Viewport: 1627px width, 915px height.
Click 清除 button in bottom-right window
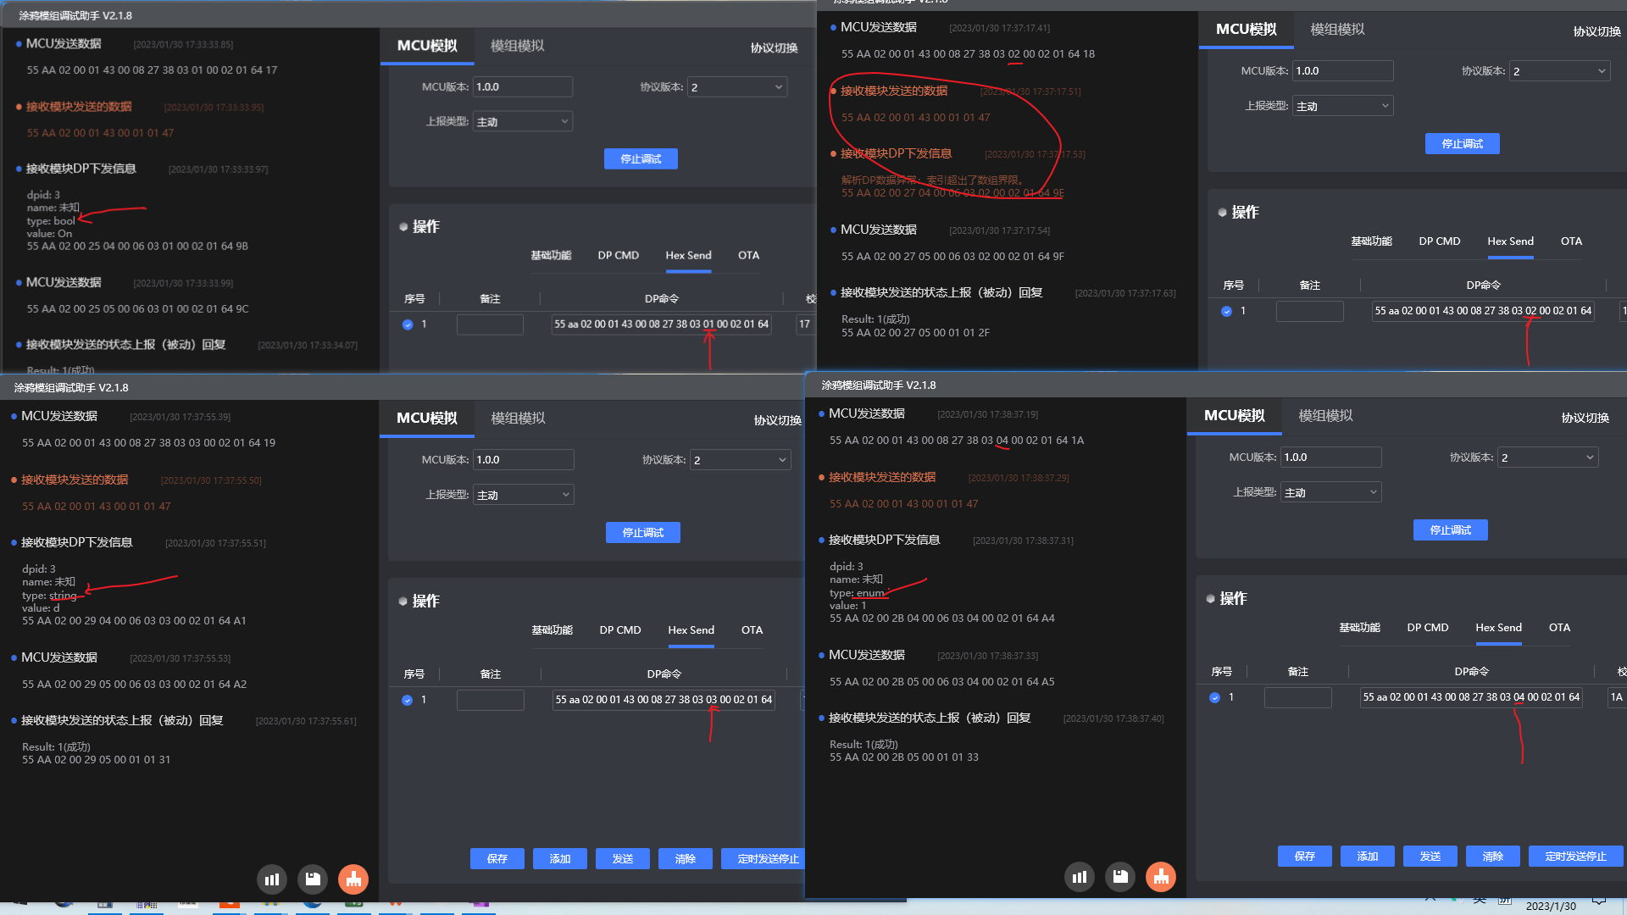1493,856
